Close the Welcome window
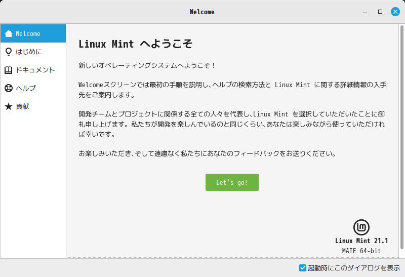Image resolution: width=405 pixels, height=277 pixels. [395, 12]
